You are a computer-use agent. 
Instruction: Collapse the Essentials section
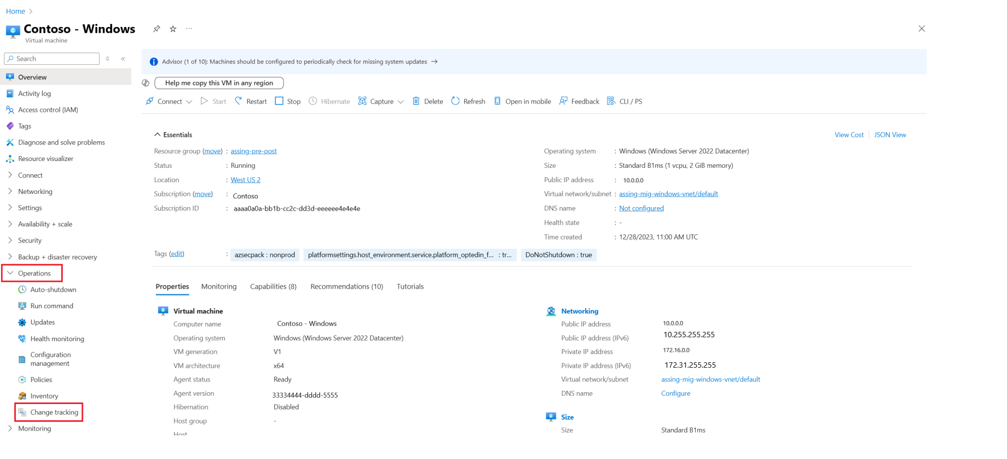click(x=158, y=135)
